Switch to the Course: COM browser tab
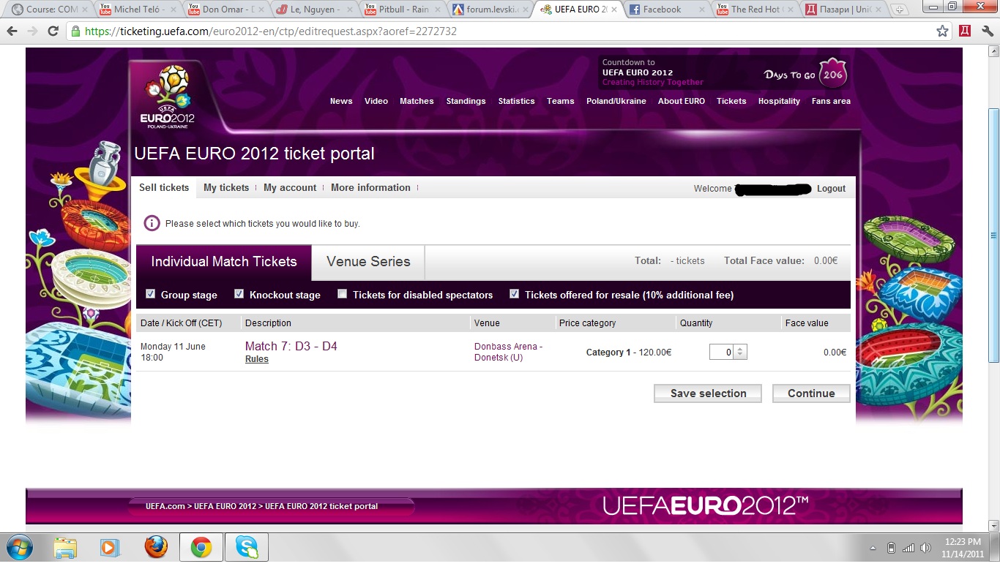 48,10
